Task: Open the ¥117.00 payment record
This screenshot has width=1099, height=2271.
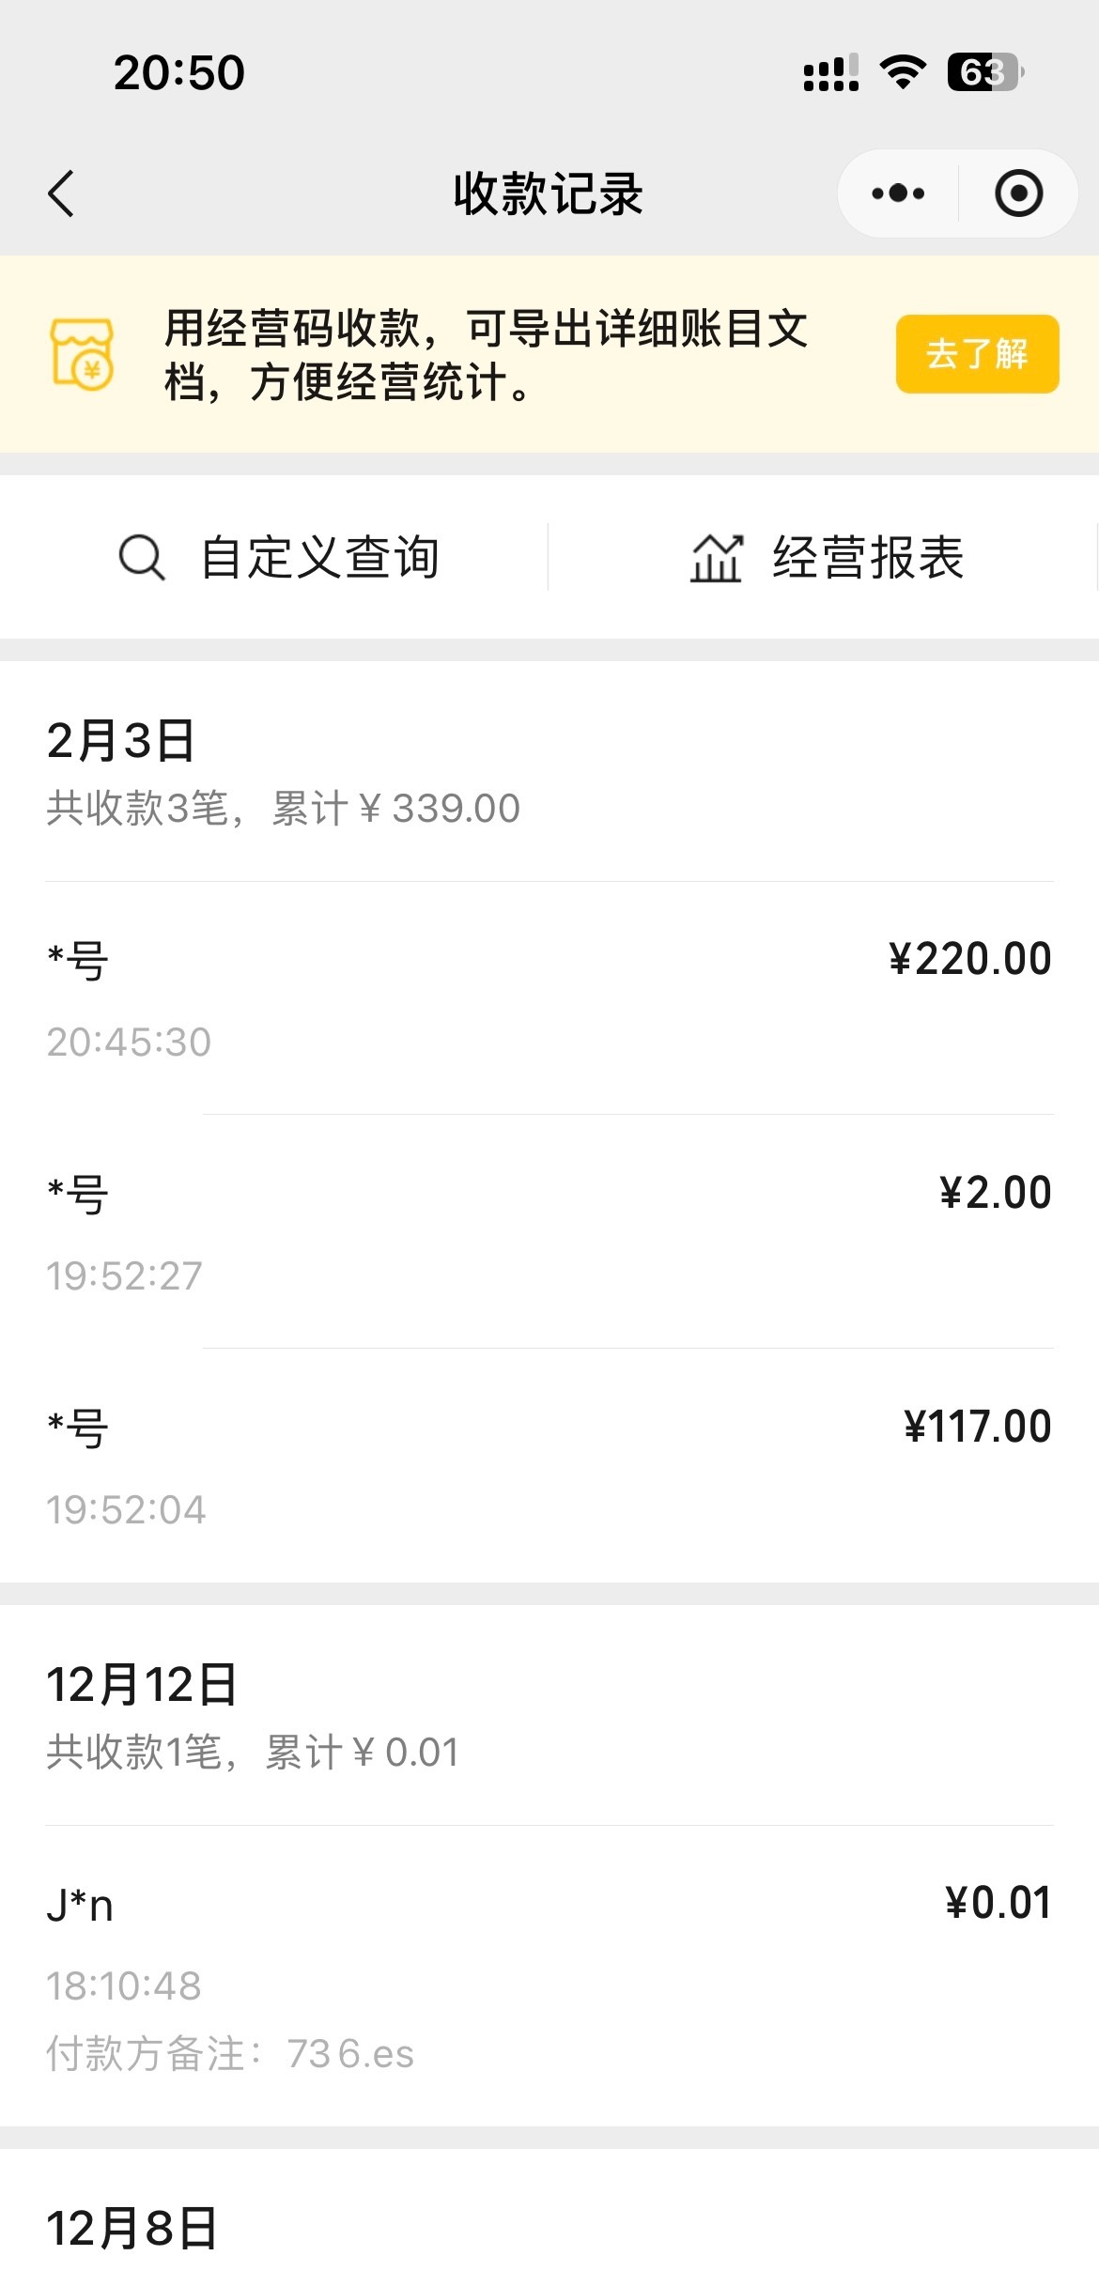Action: [549, 1465]
